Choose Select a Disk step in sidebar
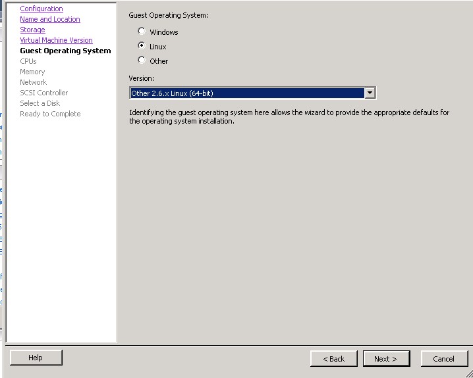 tap(40, 103)
